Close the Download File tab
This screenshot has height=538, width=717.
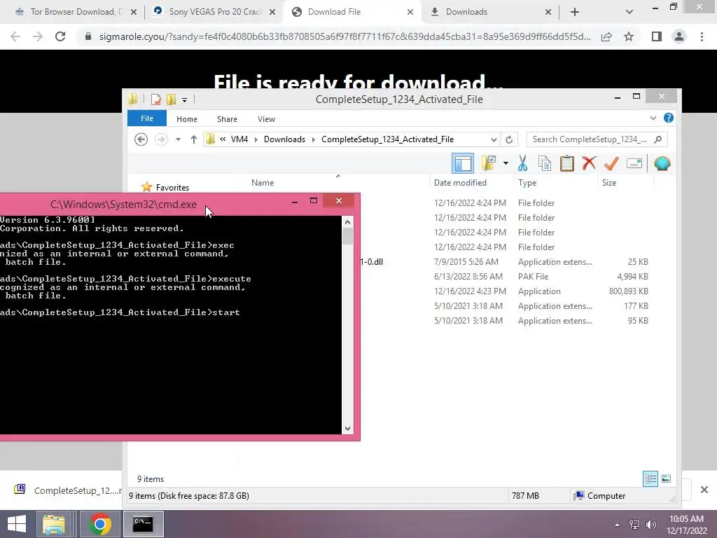pos(410,12)
